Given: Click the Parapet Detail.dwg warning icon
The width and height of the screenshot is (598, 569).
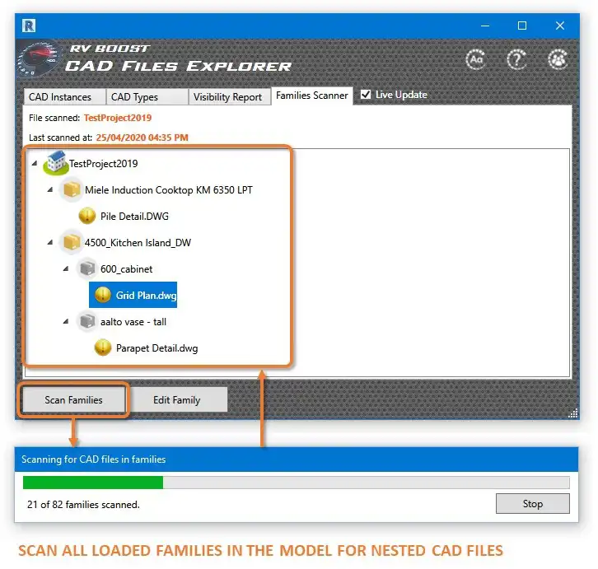Looking at the screenshot, I should click(x=103, y=347).
